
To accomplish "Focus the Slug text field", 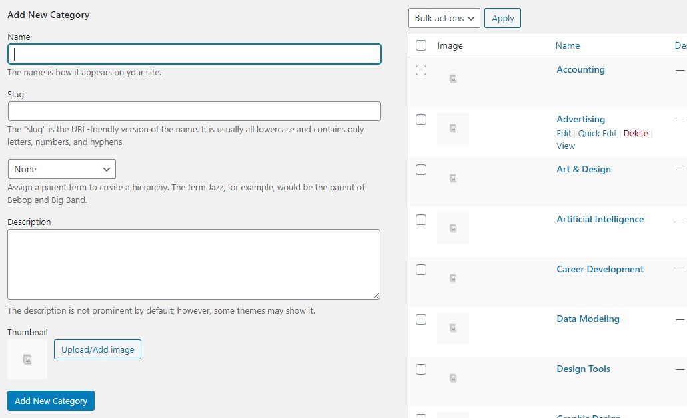I will click(195, 111).
